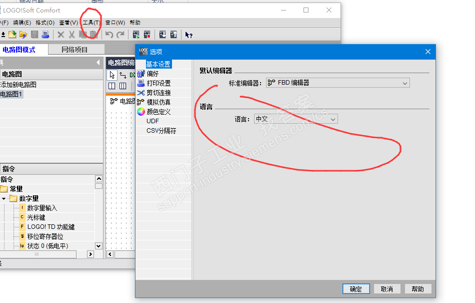Select the 常里 folder in instructions tree
475x303 pixels.
tap(16, 189)
